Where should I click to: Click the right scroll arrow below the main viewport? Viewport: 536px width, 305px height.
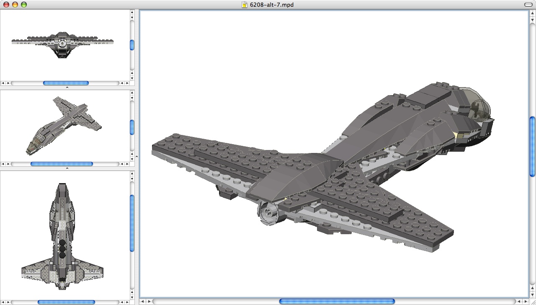tap(526, 301)
